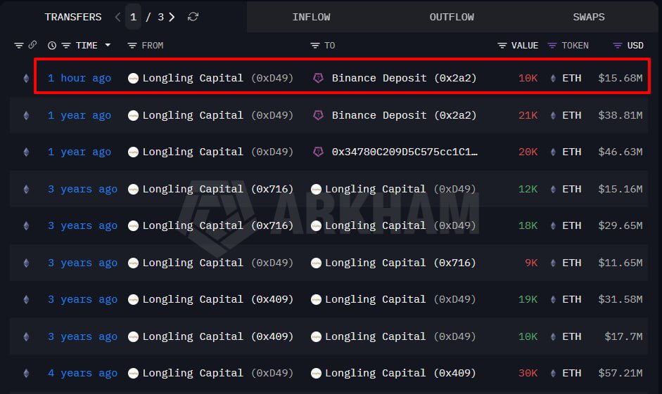Screen dimensions: 662x394
Task: Select the $46.63M USD value
Action: coord(620,152)
